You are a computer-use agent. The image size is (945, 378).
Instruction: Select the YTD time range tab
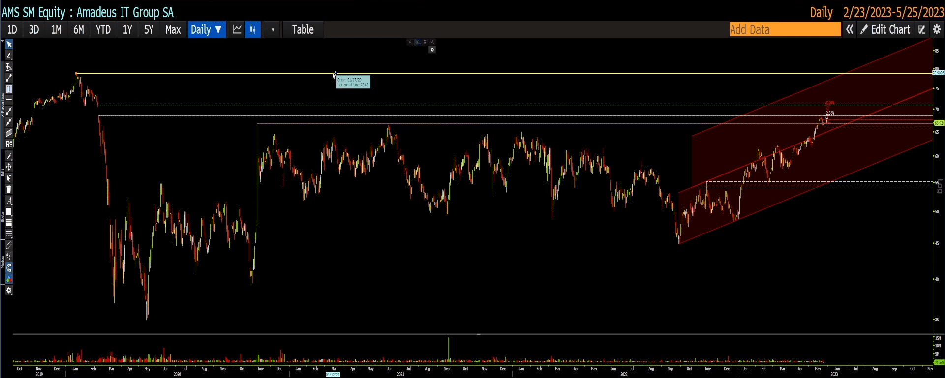tap(103, 29)
